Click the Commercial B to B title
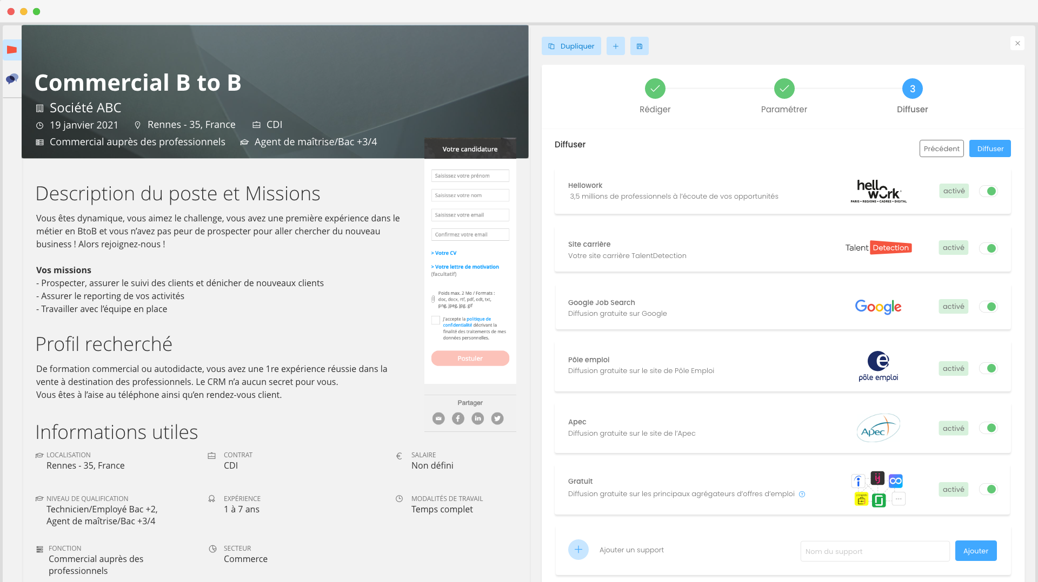The width and height of the screenshot is (1038, 582). [x=138, y=83]
